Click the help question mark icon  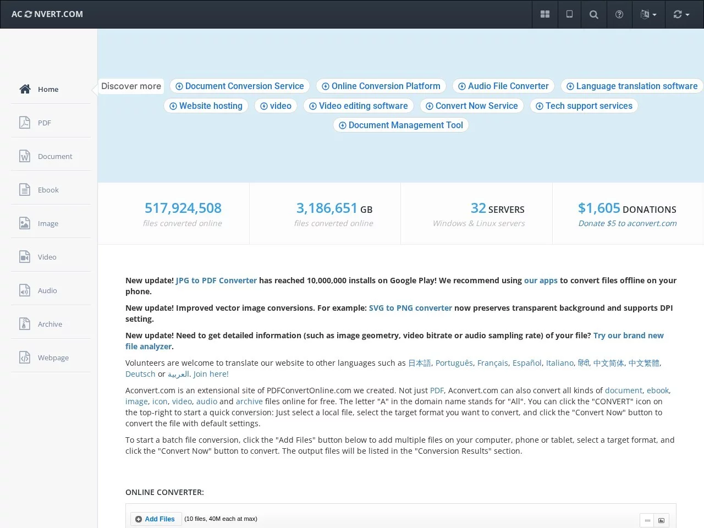[619, 14]
